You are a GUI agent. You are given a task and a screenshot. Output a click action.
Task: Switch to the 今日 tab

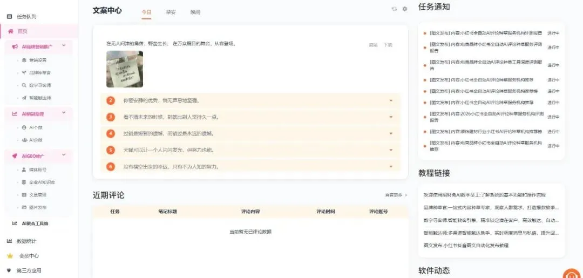point(146,12)
